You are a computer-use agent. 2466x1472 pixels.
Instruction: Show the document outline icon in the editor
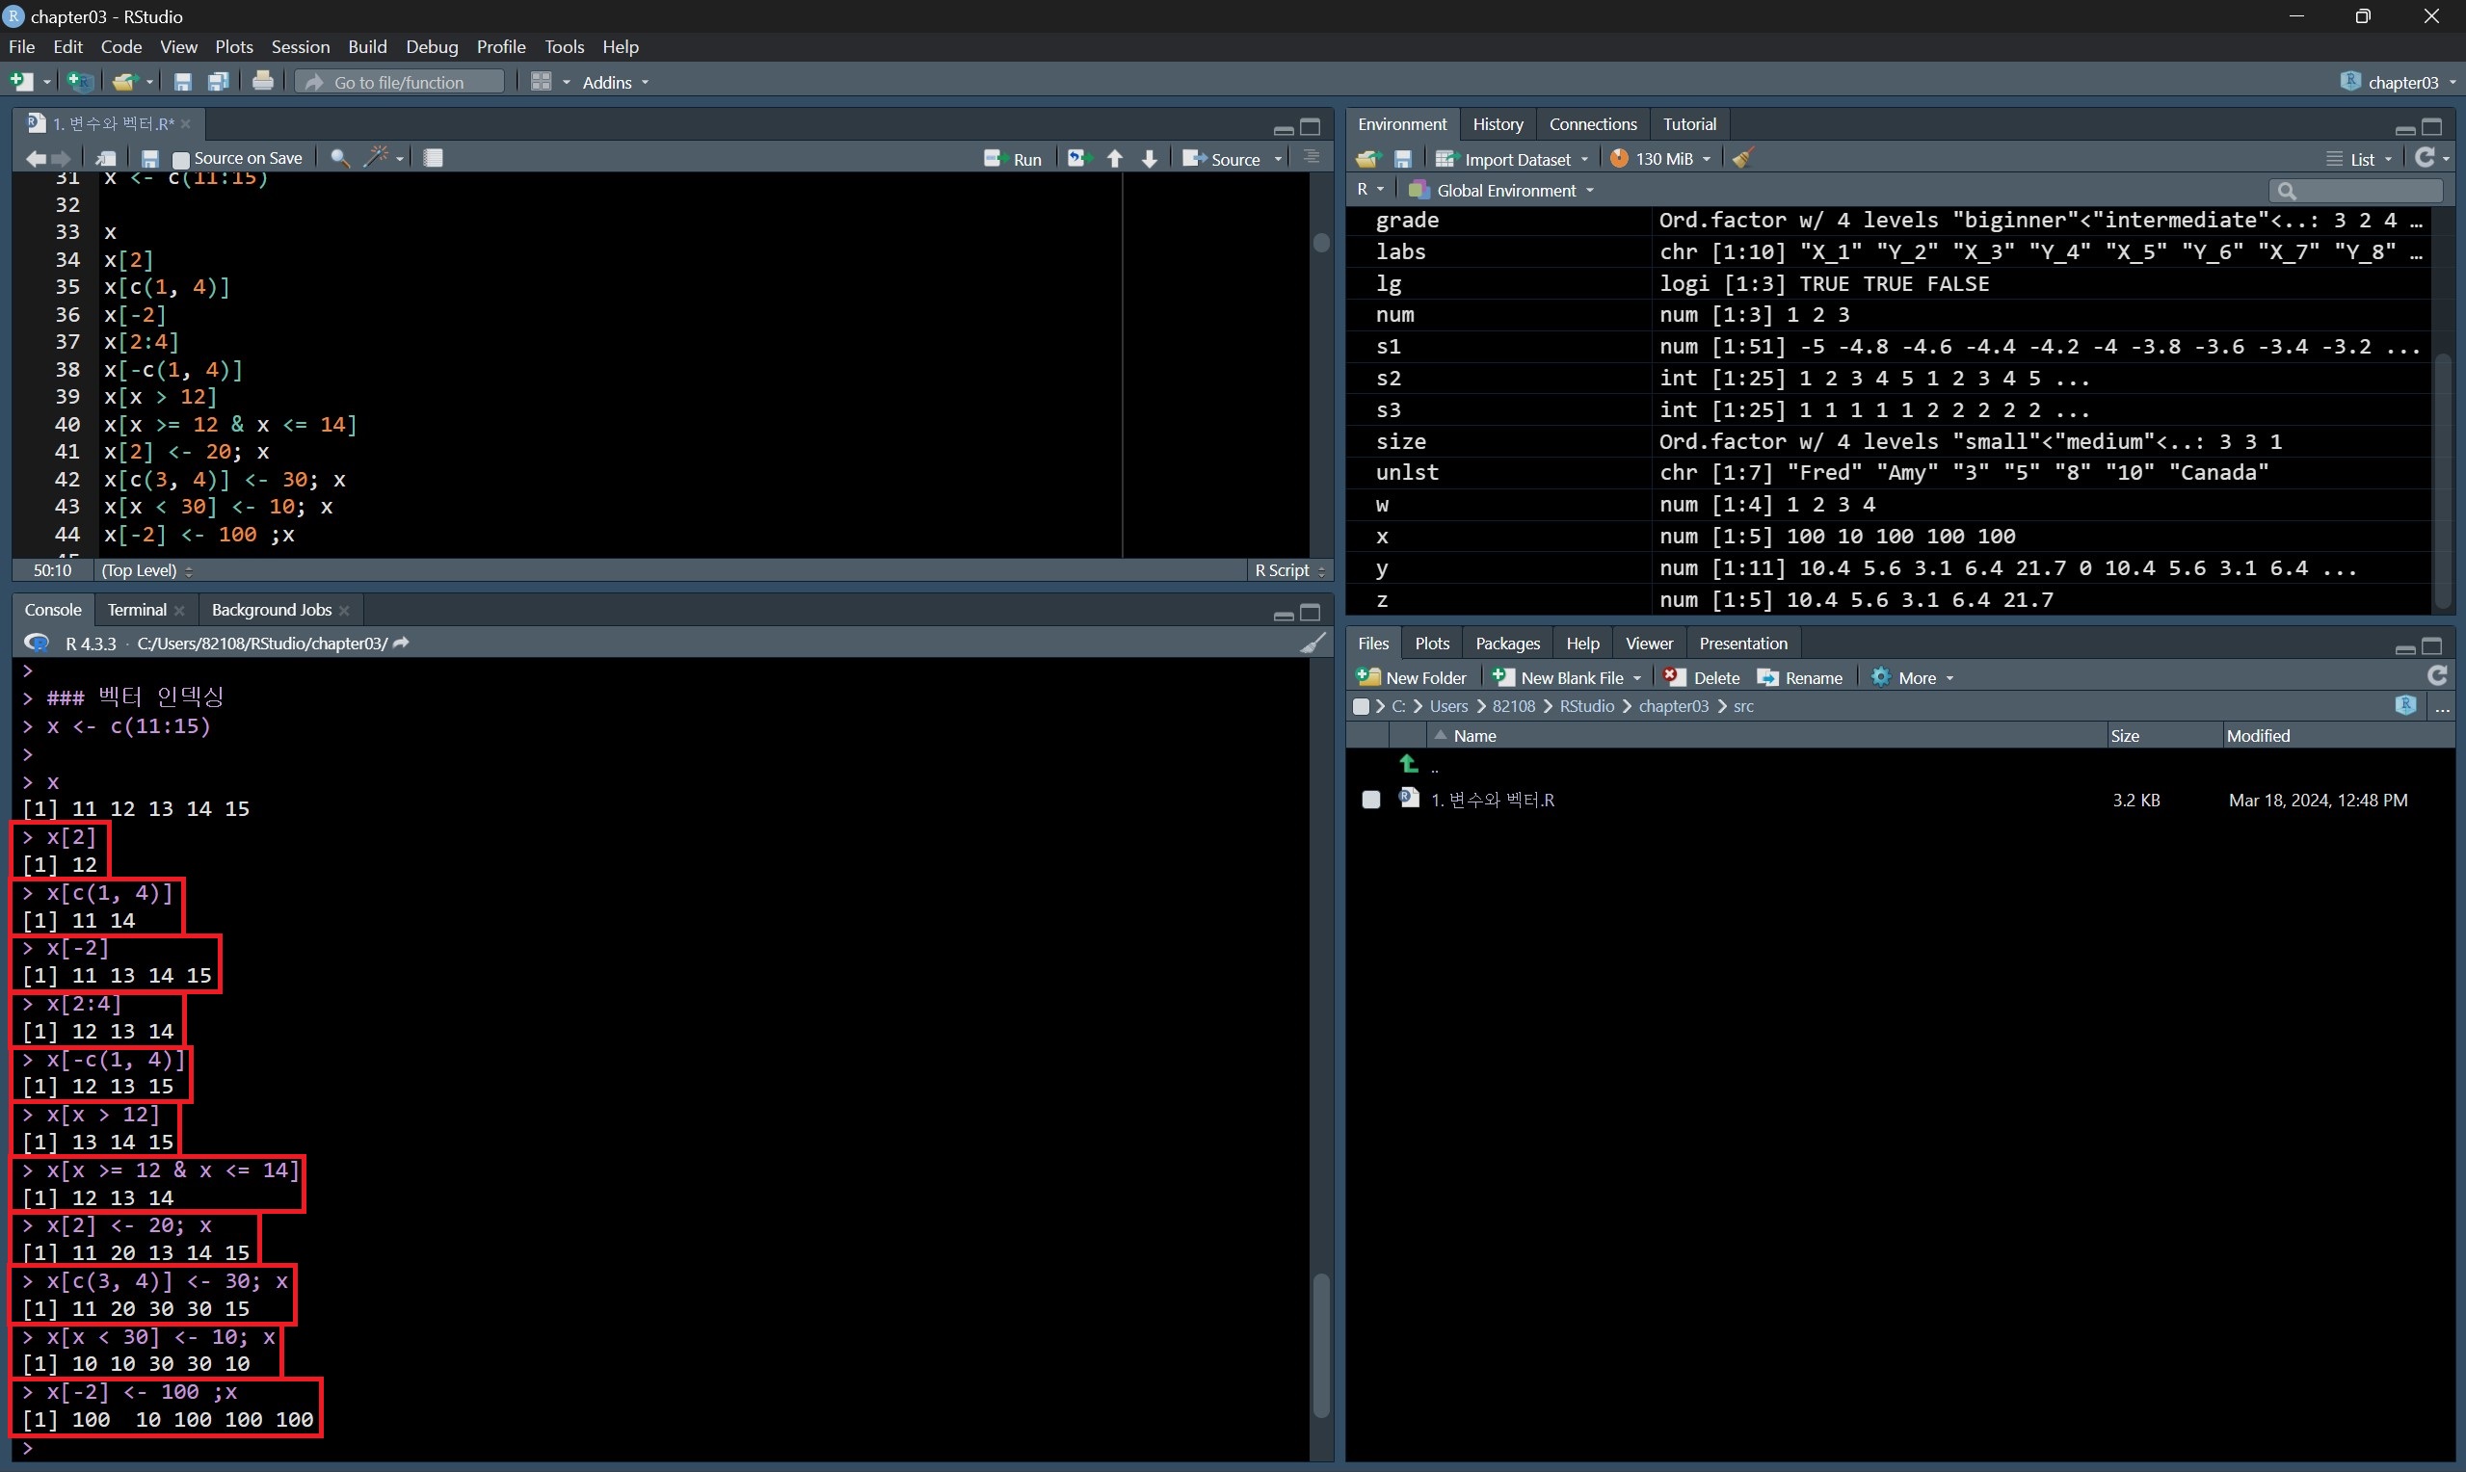coord(1312,158)
